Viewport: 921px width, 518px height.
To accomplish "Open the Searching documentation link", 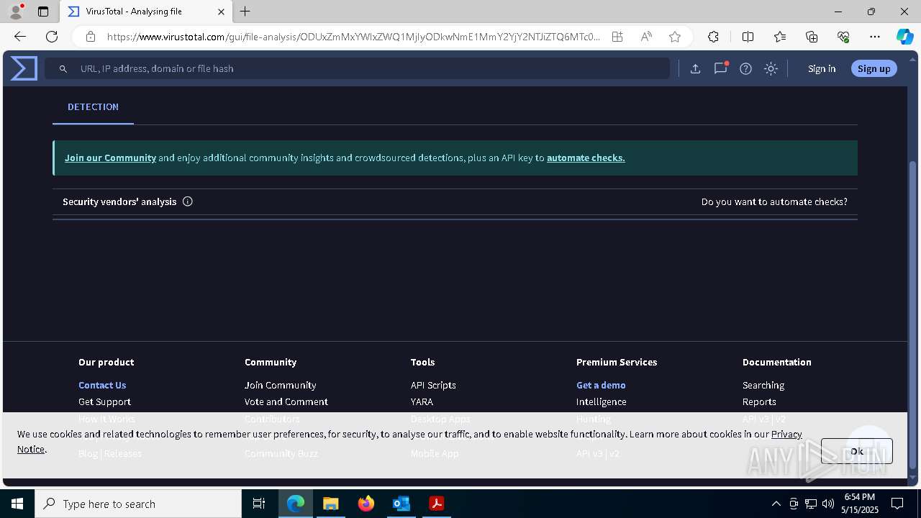I will click(763, 385).
